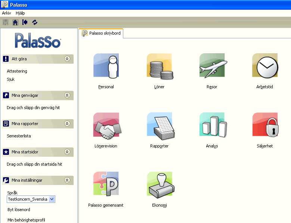Click the Arbetstid label text
Viewport: 291px width, 223px height.
tap(264, 87)
